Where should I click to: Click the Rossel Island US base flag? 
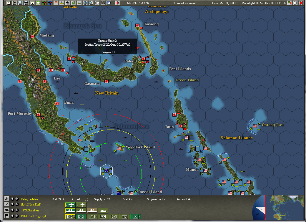point(131,193)
